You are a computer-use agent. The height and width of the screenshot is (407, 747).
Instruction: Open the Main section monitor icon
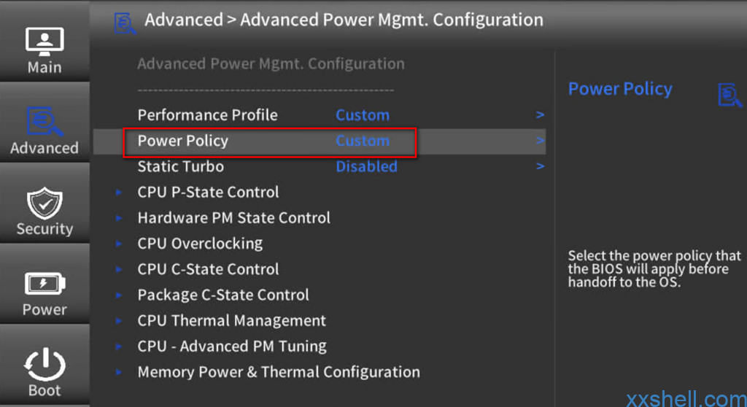(x=44, y=42)
